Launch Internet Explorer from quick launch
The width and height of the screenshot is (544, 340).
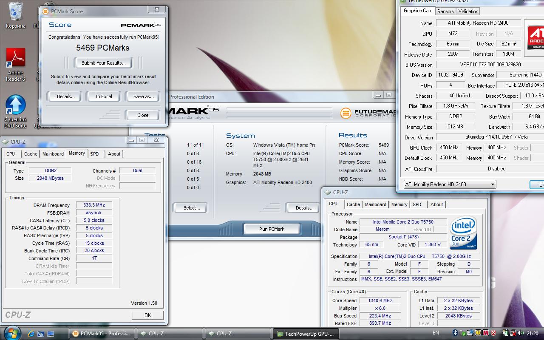(31, 334)
